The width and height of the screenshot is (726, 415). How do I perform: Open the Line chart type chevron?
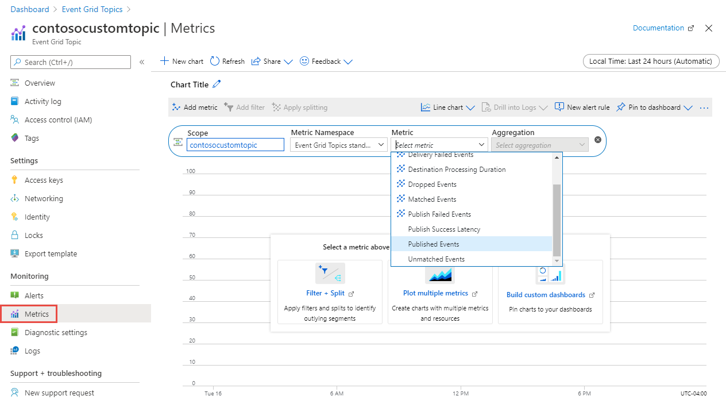(x=471, y=107)
